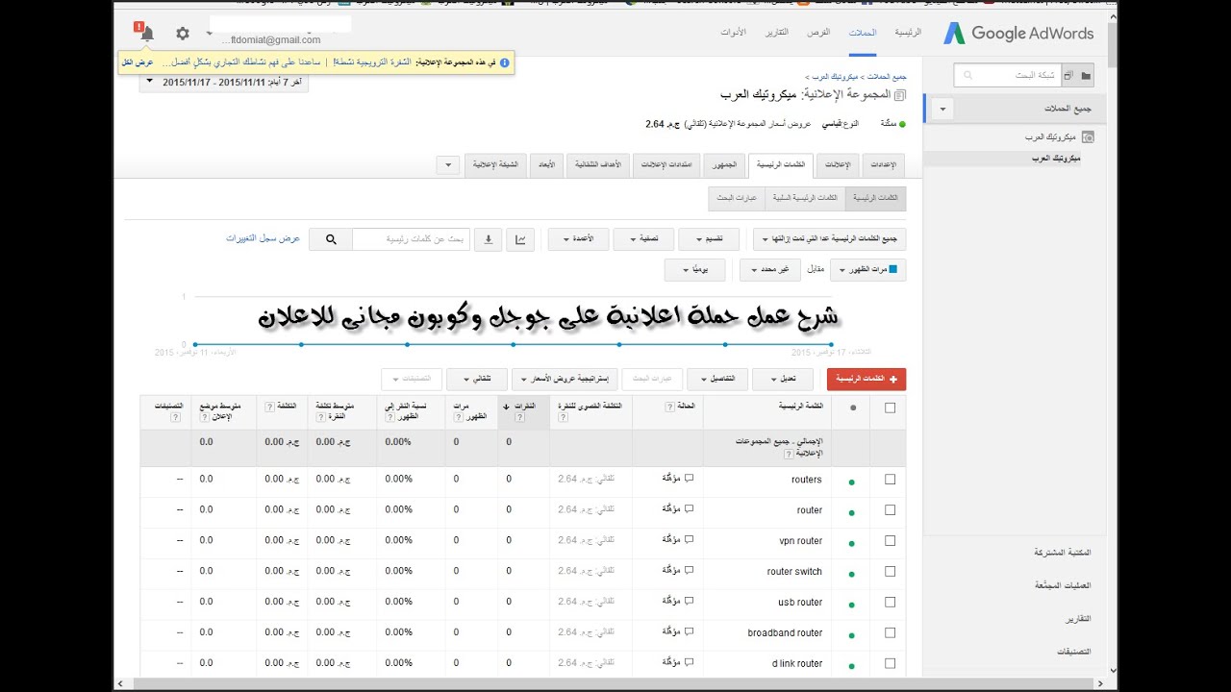Click the sort arrow on النقرات column

507,407
